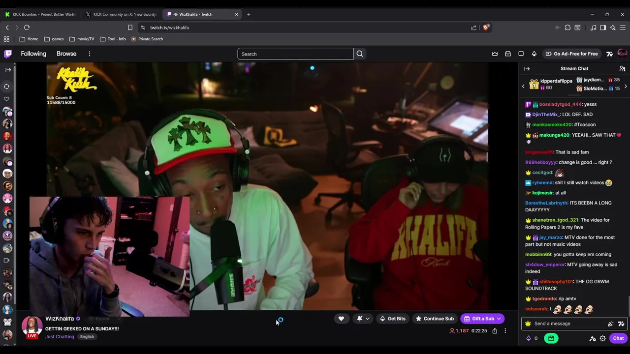Image resolution: width=630 pixels, height=354 pixels.
Task: Click top gifter kipperdaflippa
Action: [x=556, y=81]
